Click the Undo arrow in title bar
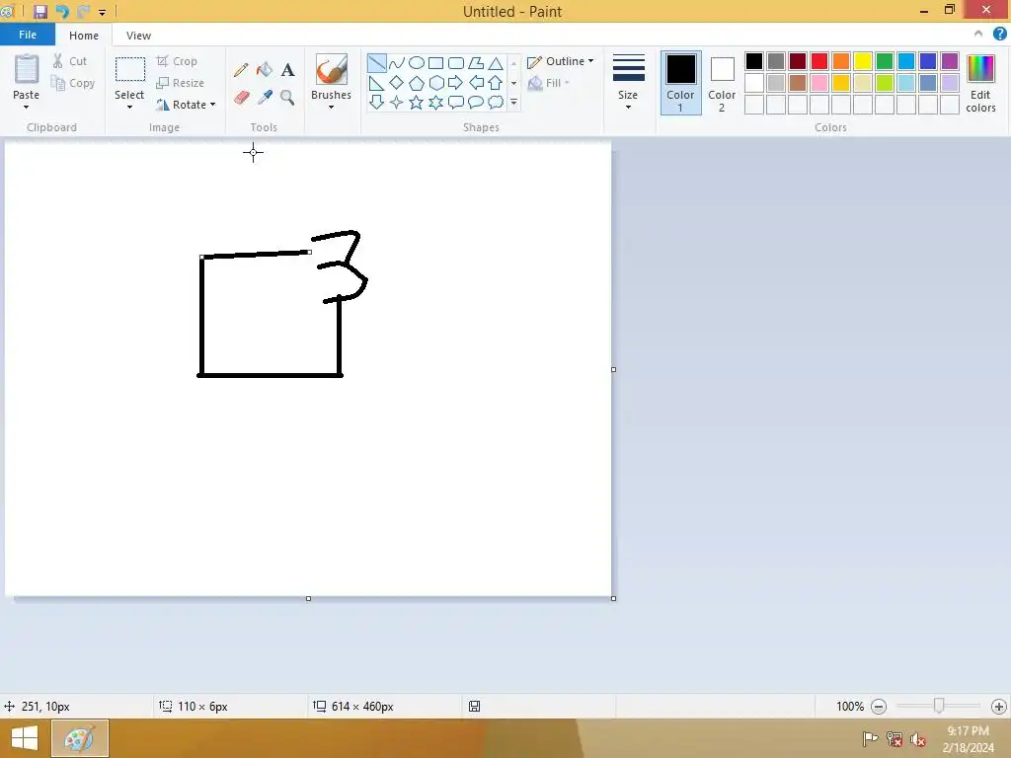Viewport: 1011px width, 758px height. click(62, 12)
